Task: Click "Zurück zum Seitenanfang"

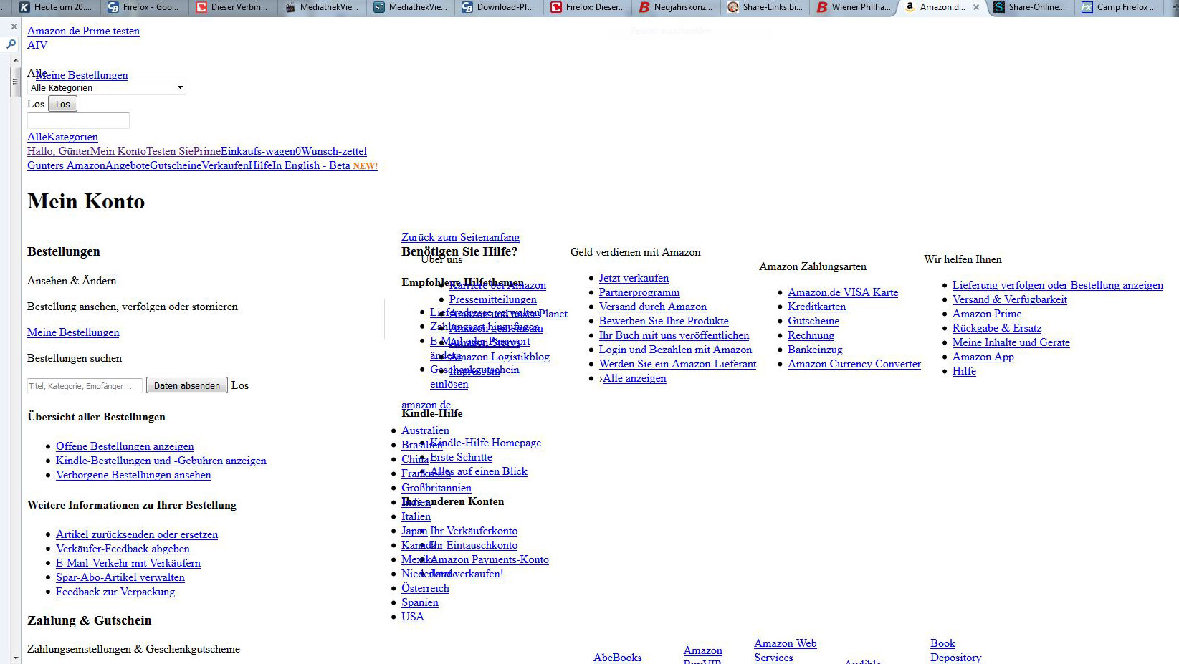Action: [460, 237]
